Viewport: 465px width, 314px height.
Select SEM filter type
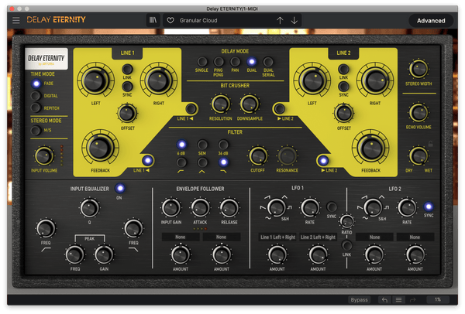pos(202,145)
